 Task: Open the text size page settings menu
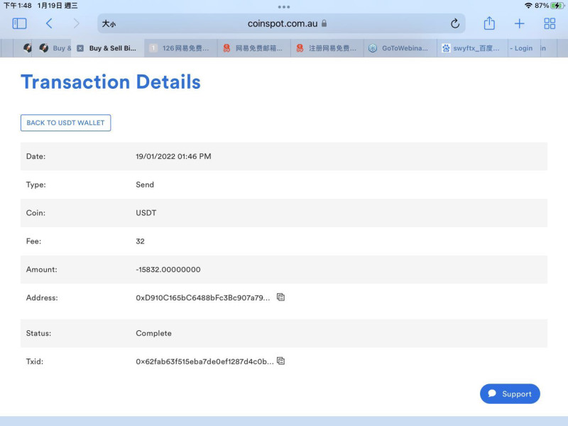(109, 23)
